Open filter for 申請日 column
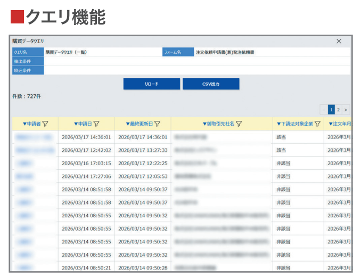This screenshot has width=361, height=278. point(96,124)
